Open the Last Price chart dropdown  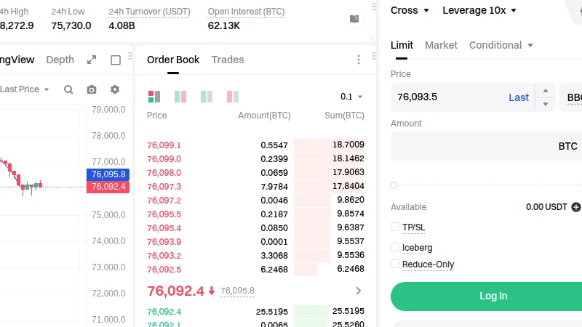(x=25, y=89)
